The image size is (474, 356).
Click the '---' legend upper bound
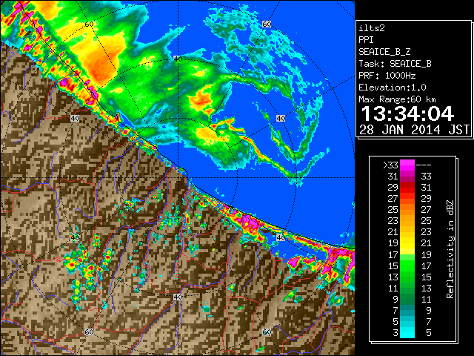pyautogui.click(x=424, y=165)
